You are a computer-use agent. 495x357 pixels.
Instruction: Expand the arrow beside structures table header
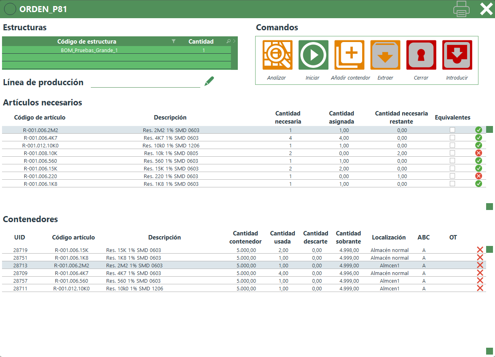(x=234, y=41)
